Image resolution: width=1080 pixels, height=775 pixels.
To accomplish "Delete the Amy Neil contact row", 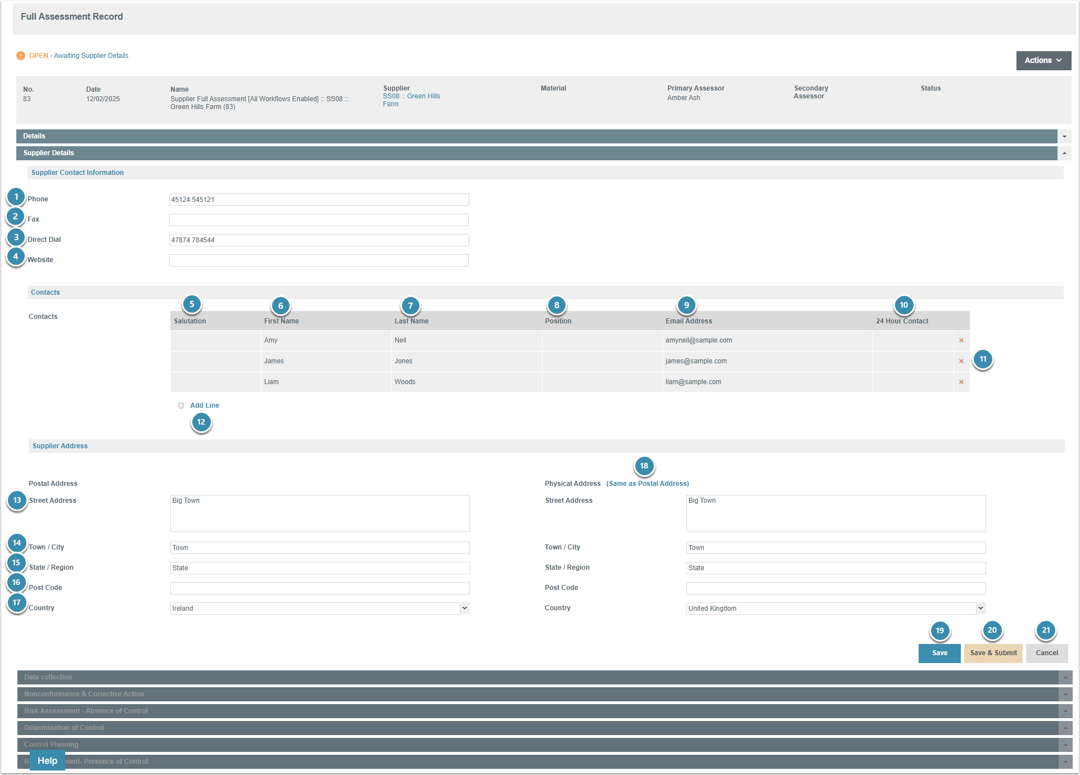I will [x=961, y=340].
